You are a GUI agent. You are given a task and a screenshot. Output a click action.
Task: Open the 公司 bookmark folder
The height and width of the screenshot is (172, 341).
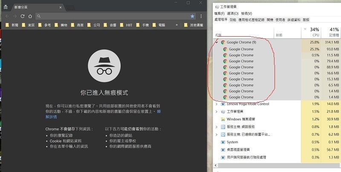[94, 25]
